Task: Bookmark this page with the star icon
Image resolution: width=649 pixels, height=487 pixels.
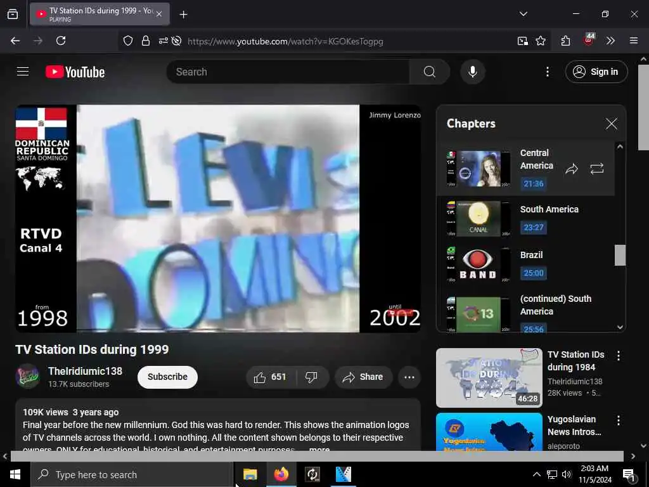Action: point(541,41)
